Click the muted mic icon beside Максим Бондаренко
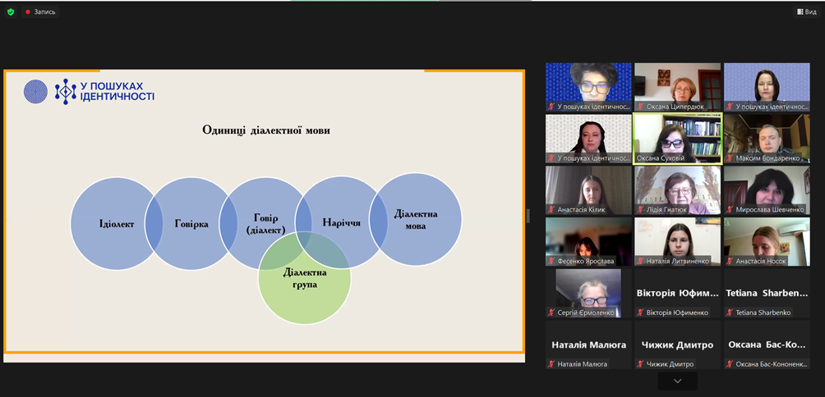Image resolution: width=825 pixels, height=397 pixels. 730,157
